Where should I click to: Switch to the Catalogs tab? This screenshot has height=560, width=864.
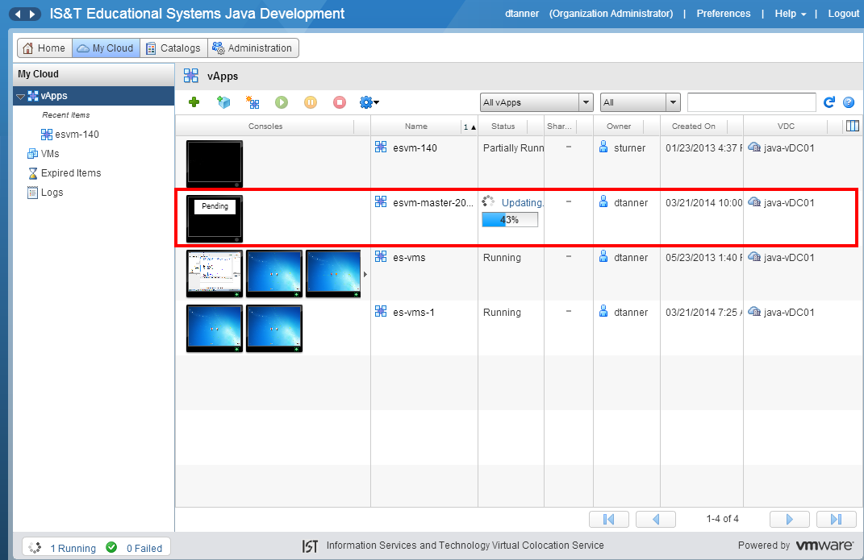coord(173,48)
